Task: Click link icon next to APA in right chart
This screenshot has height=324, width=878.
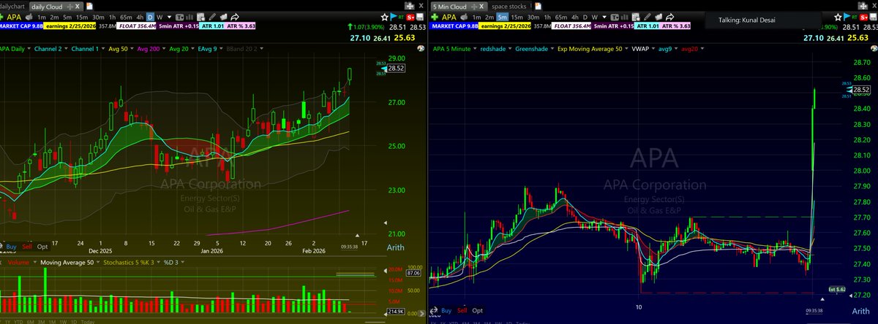Action: (465, 17)
